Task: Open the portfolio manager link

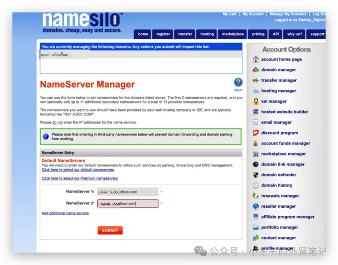Action: (x=280, y=227)
